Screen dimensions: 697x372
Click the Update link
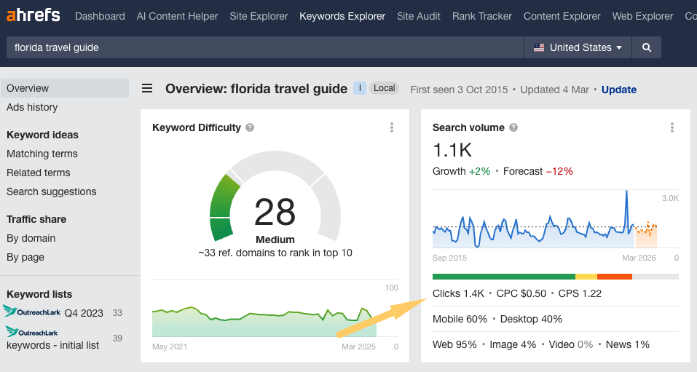(x=619, y=90)
